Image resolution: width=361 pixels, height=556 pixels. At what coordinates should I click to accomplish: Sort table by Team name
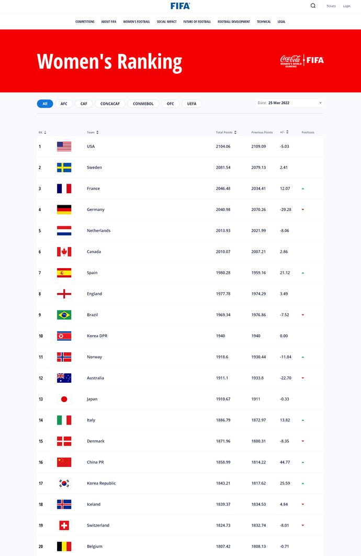pyautogui.click(x=93, y=132)
